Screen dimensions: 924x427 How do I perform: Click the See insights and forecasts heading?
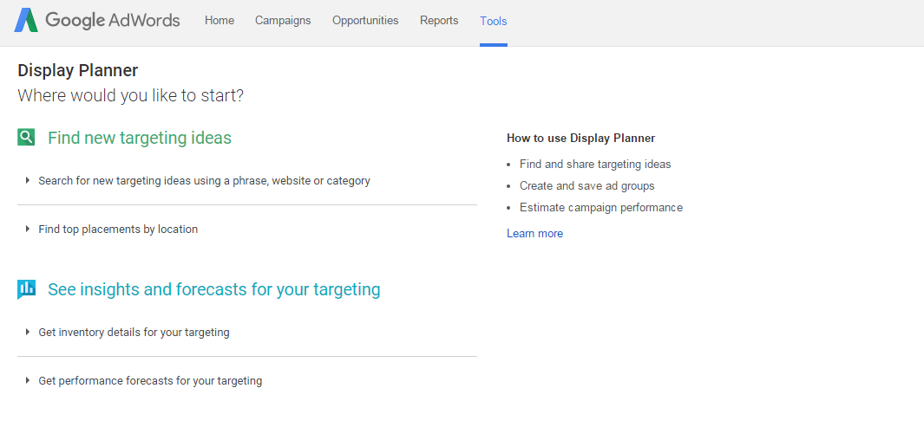[214, 289]
